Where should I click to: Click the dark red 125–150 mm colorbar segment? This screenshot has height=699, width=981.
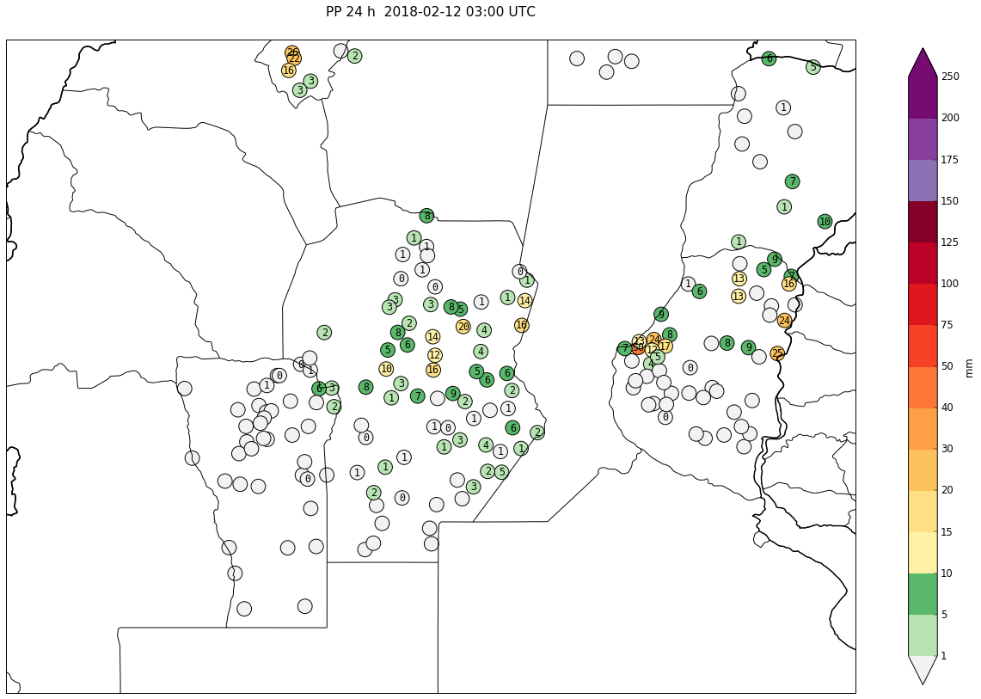[923, 222]
